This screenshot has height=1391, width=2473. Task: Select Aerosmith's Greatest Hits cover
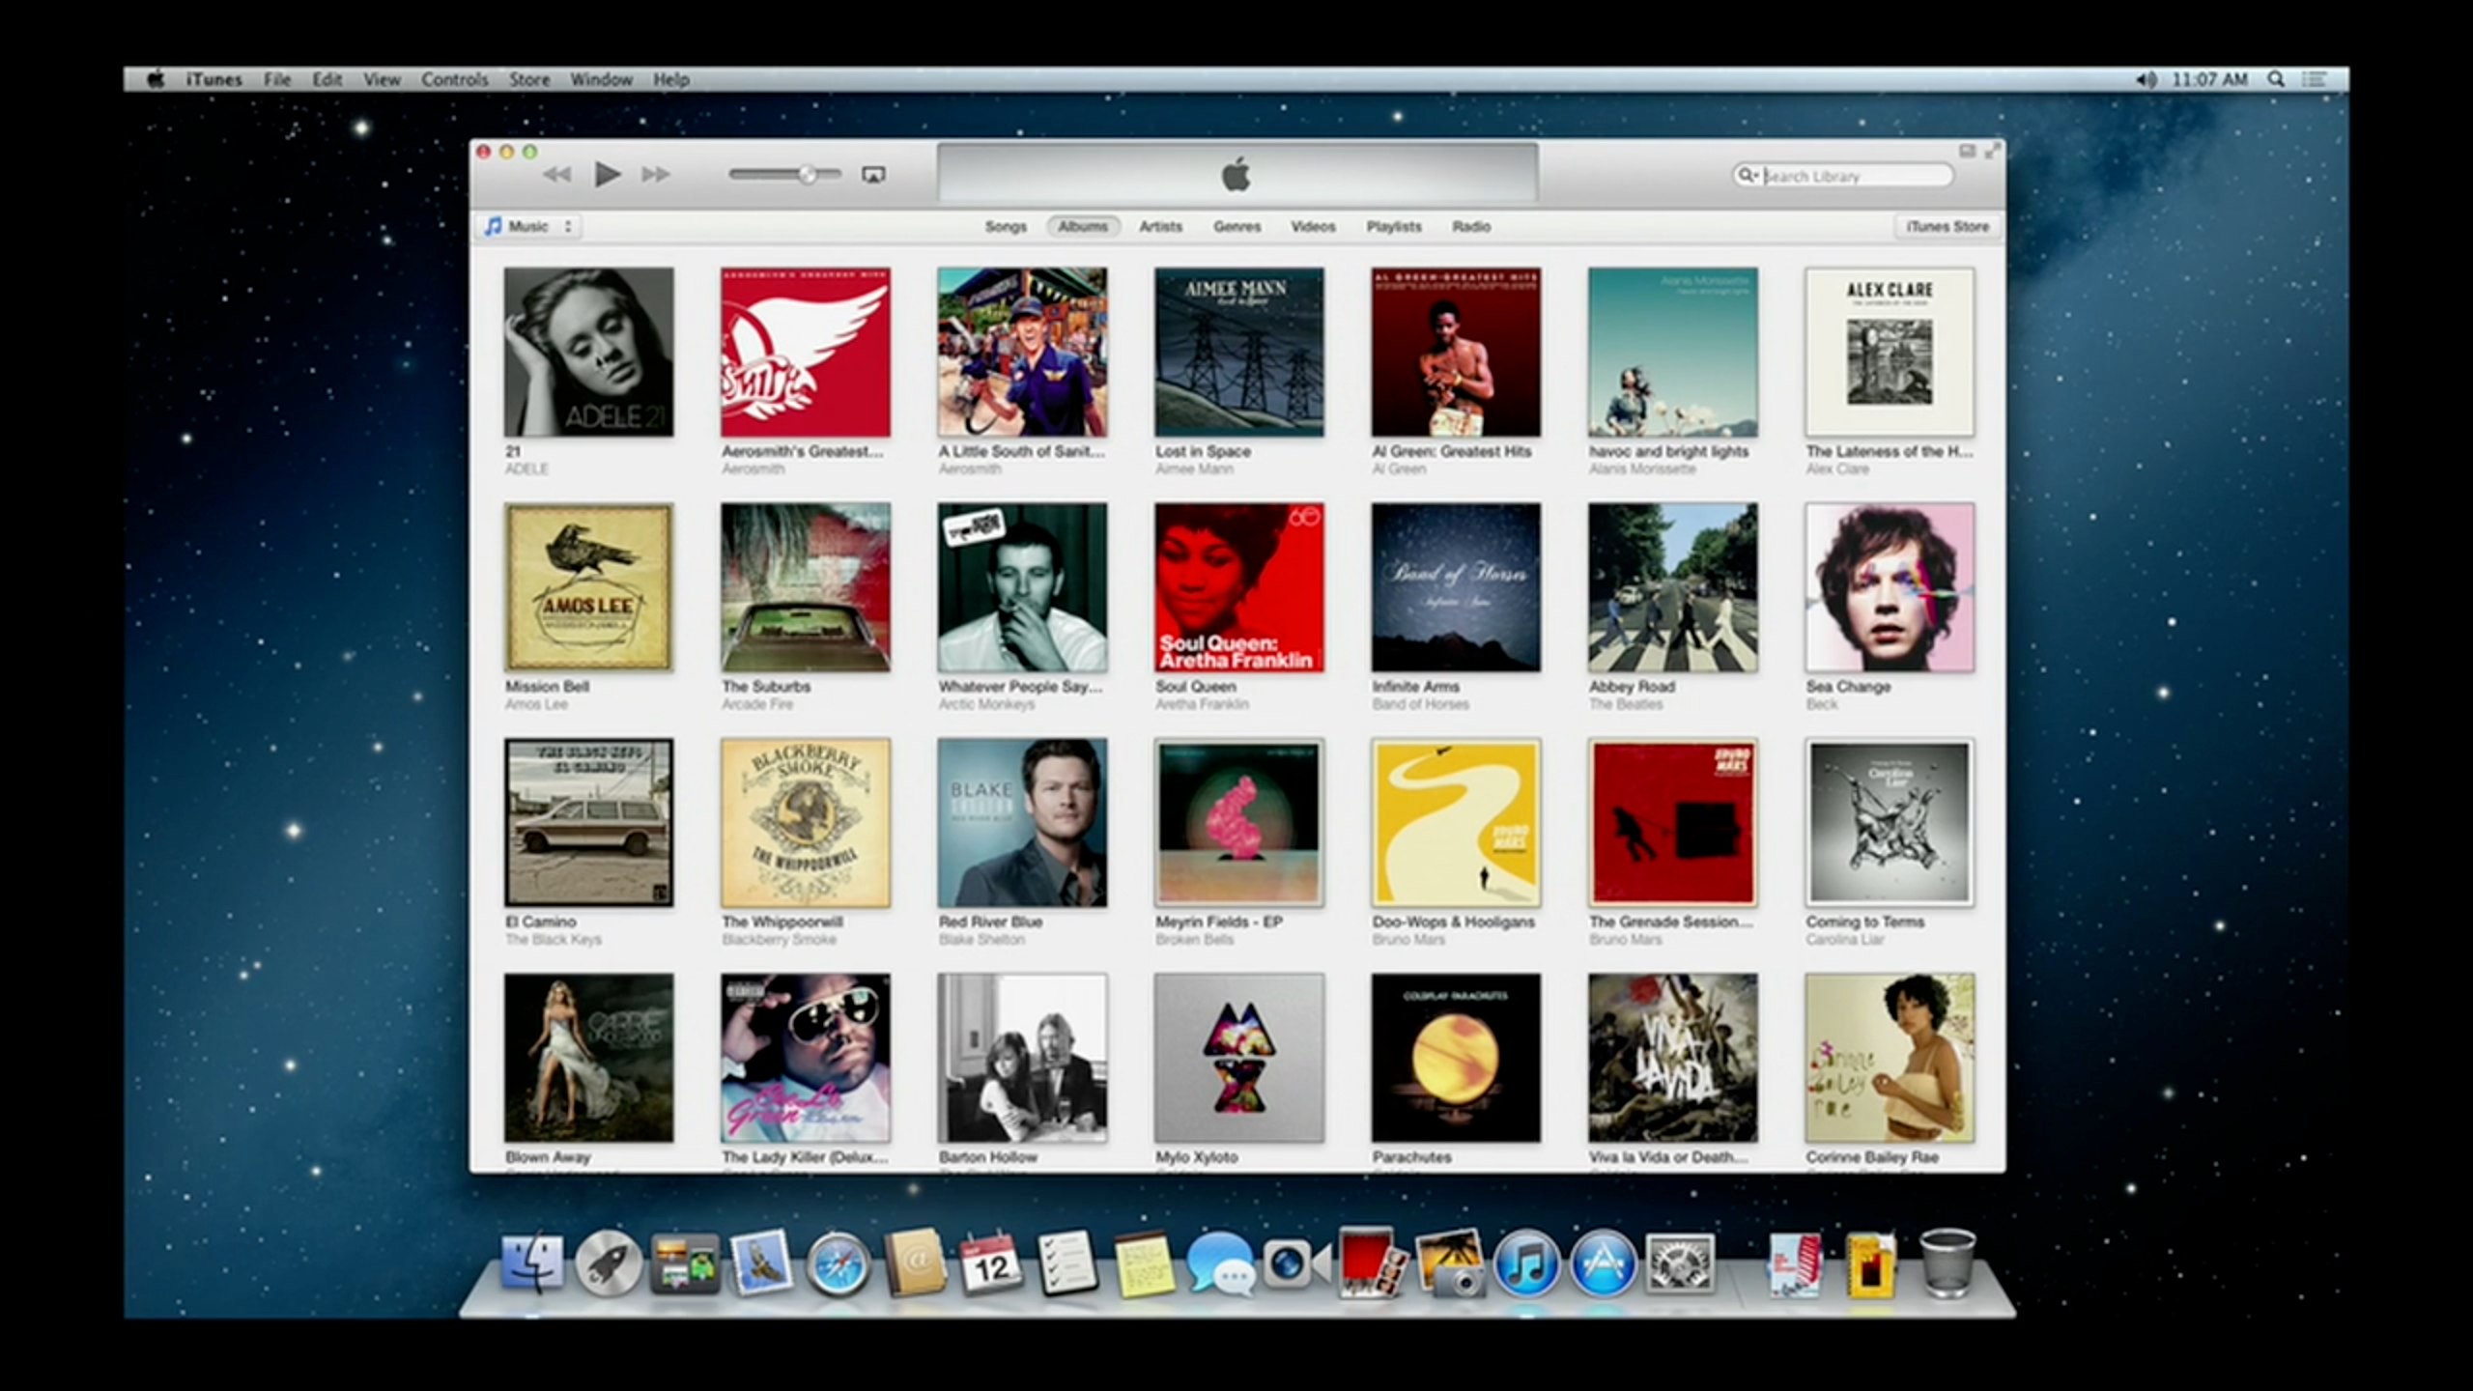(806, 352)
